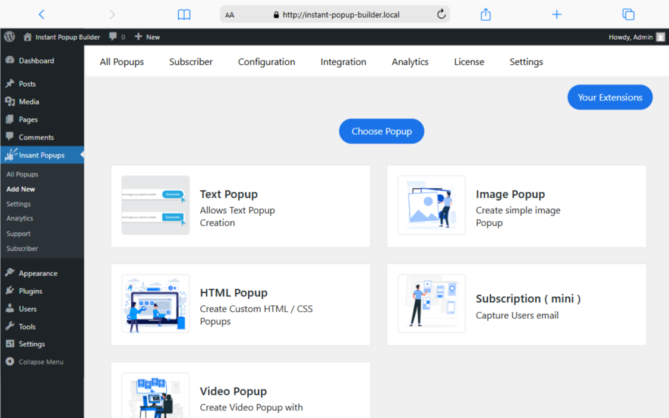The height and width of the screenshot is (418, 669).
Task: Open All Popups submenu link
Action: 22,174
